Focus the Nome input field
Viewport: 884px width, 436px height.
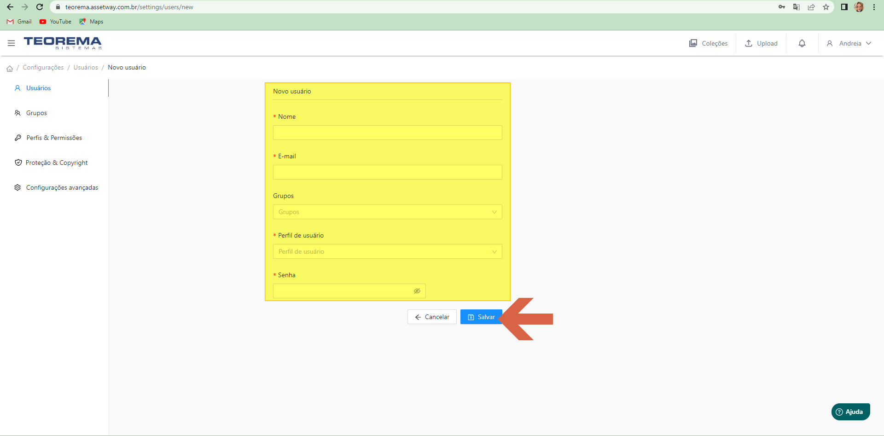(388, 133)
